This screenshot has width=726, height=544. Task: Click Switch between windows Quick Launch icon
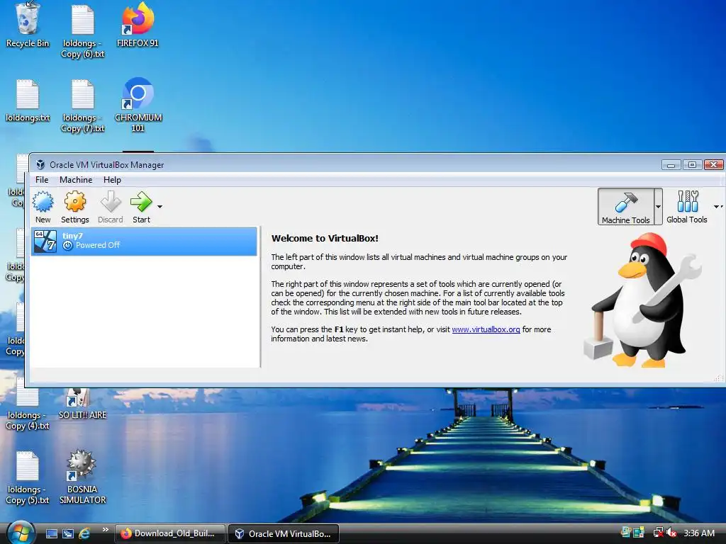click(68, 533)
